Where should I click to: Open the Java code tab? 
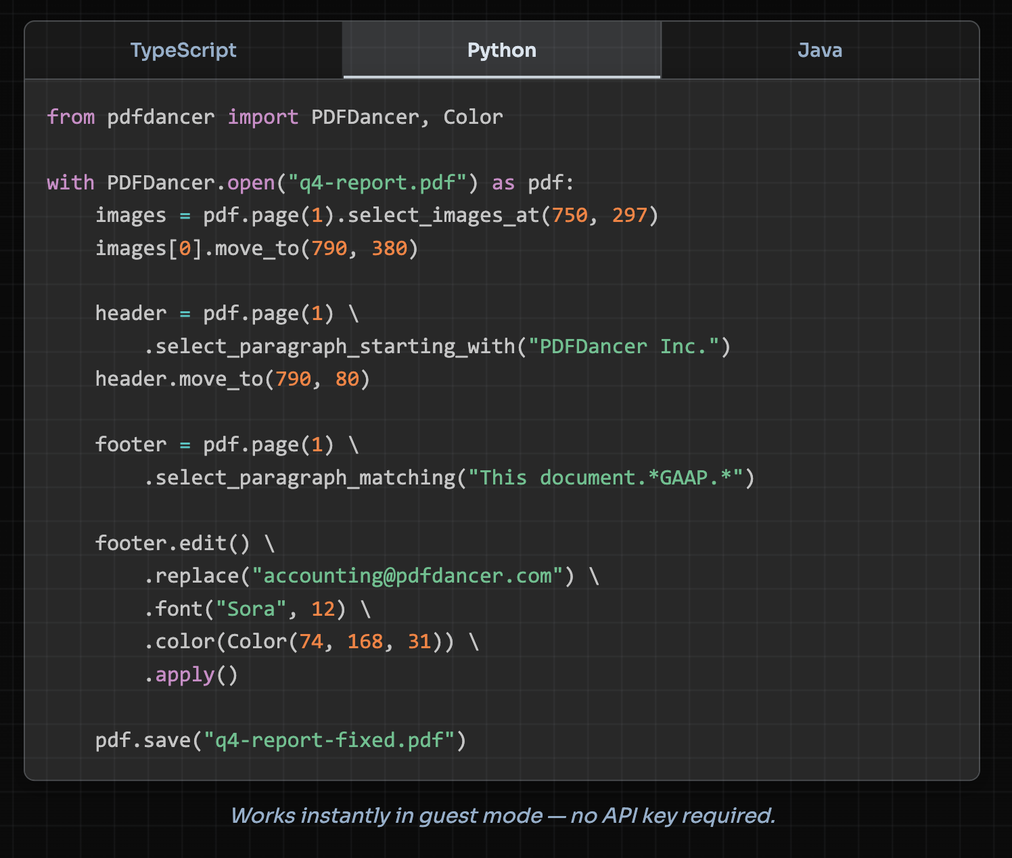pyautogui.click(x=820, y=50)
